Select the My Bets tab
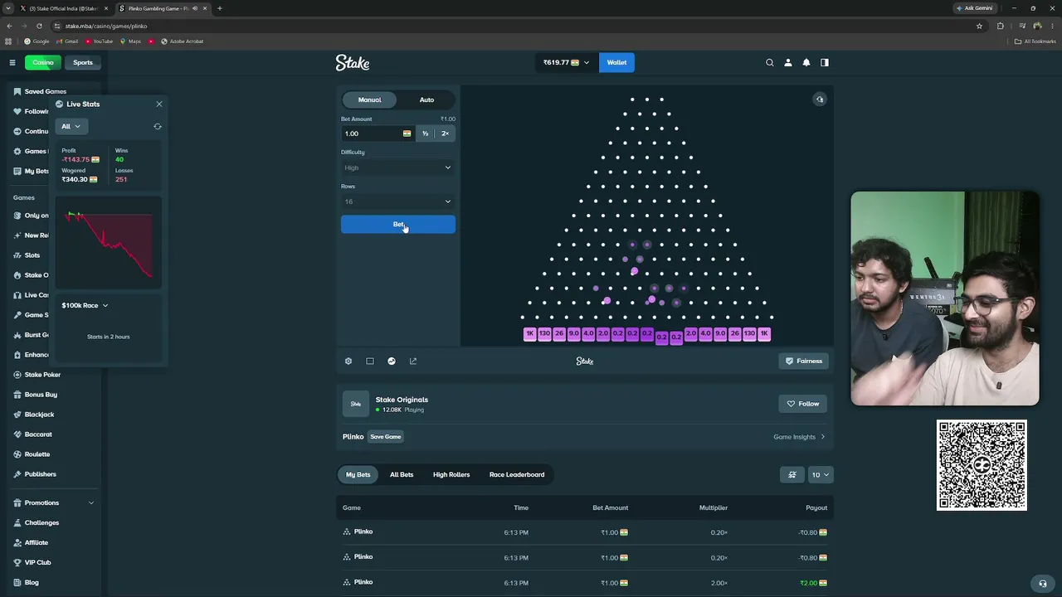The height and width of the screenshot is (597, 1062). [358, 474]
